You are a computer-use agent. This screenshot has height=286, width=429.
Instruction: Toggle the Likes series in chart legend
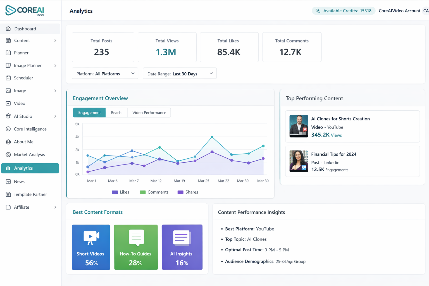tap(120, 192)
